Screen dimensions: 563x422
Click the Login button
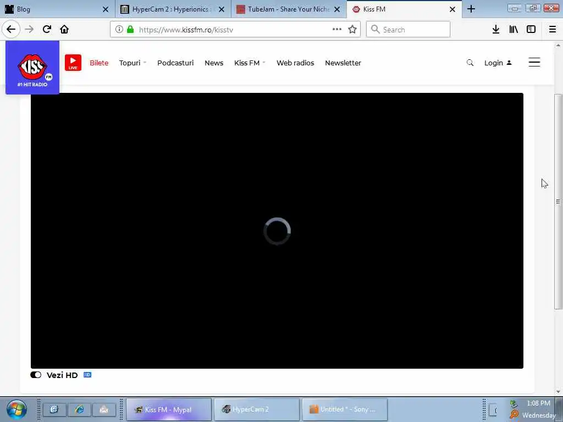(x=498, y=63)
